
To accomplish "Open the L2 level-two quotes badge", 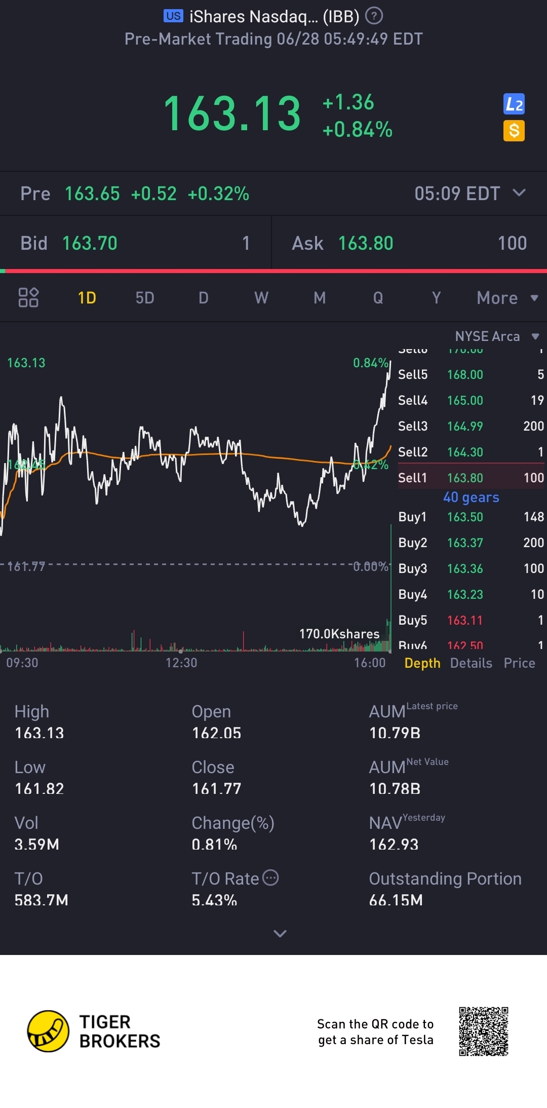I will (514, 104).
